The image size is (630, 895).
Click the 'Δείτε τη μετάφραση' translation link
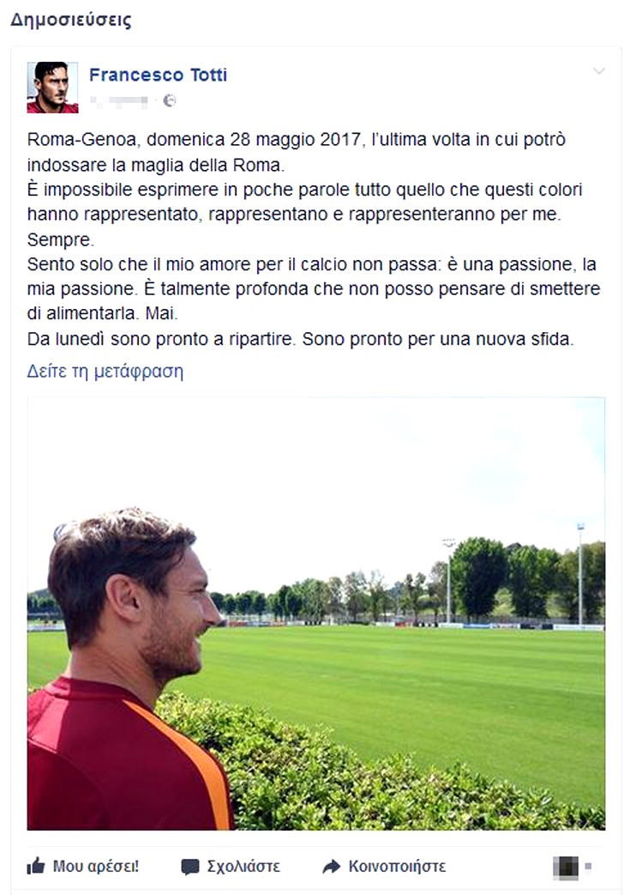click(105, 372)
